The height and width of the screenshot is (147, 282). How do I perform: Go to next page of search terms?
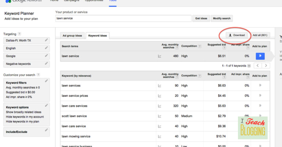[266, 66]
